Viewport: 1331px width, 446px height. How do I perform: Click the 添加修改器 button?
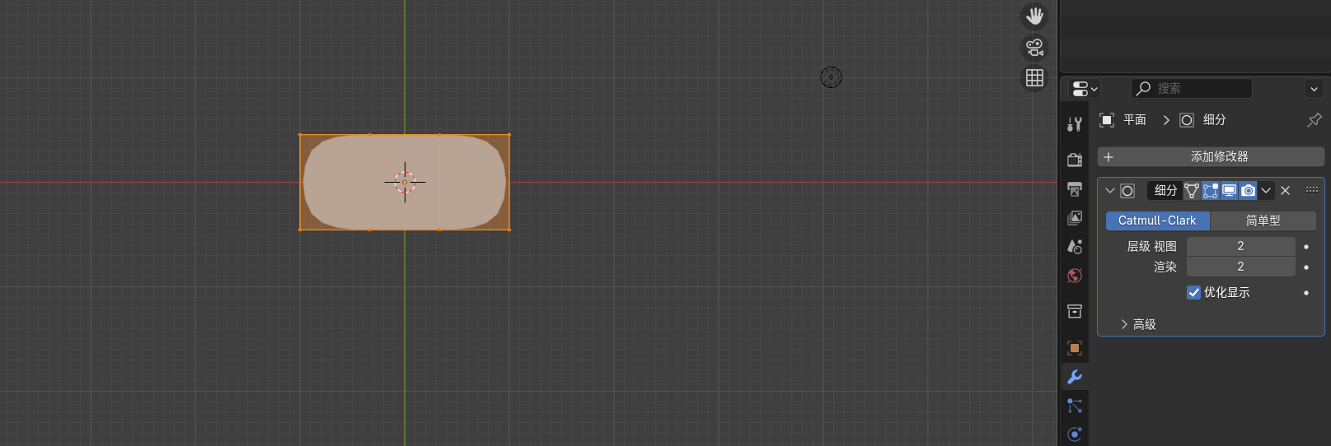1210,156
